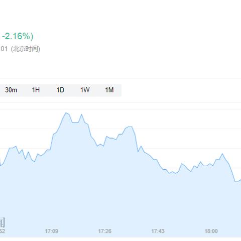Click the -2.16% change percentage

pos(18,36)
